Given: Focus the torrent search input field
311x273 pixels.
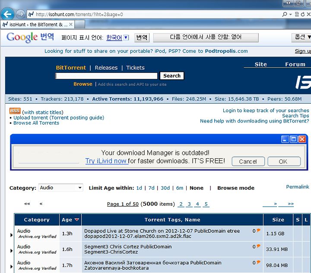Looking at the screenshot, I should pyautogui.click(x=106, y=76).
